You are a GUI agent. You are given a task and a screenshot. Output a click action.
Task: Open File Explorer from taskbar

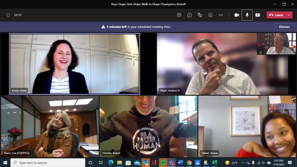(120, 163)
